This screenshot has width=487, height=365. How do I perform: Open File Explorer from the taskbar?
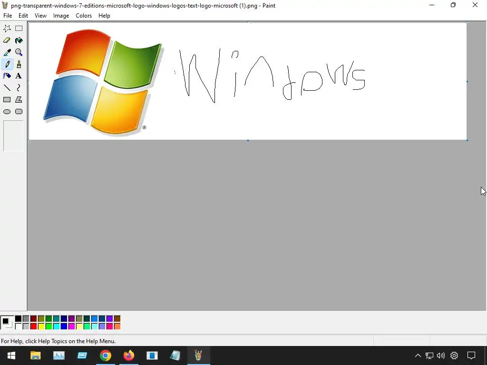(x=35, y=355)
